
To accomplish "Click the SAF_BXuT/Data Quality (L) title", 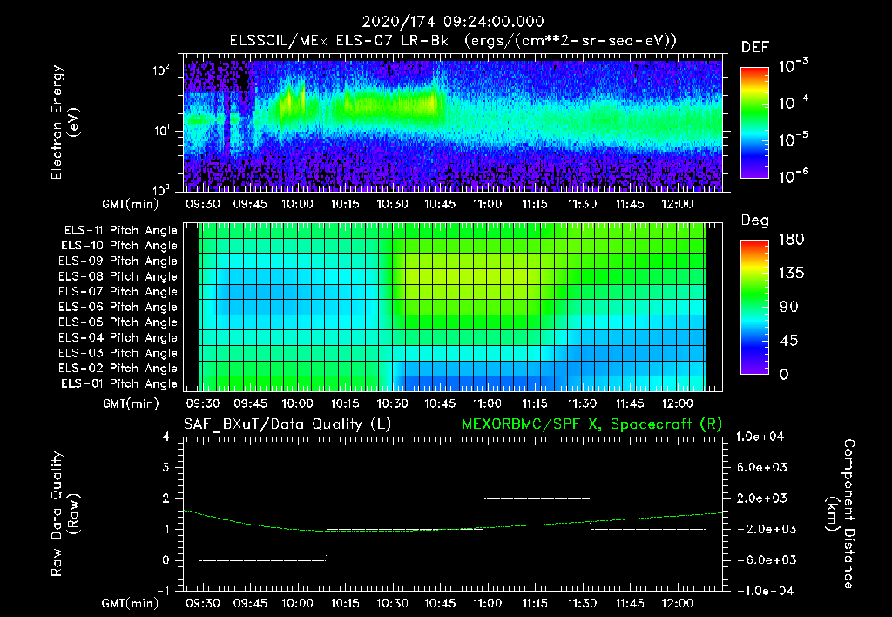I will point(287,424).
